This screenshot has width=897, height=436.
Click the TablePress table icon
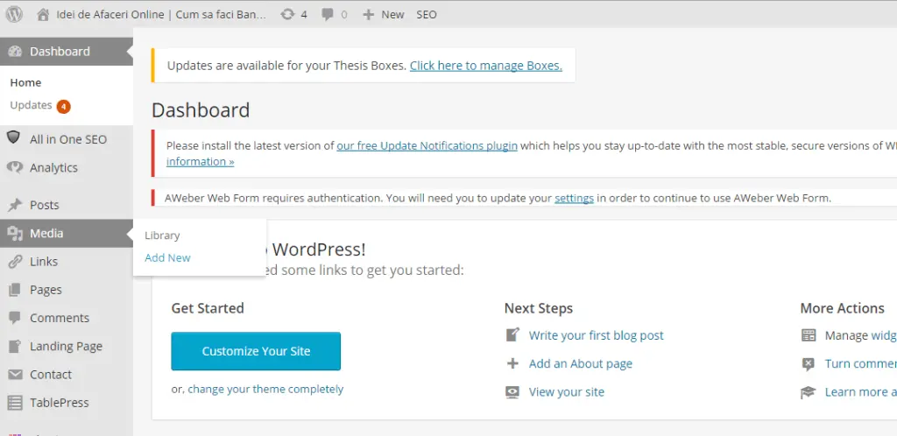point(15,402)
